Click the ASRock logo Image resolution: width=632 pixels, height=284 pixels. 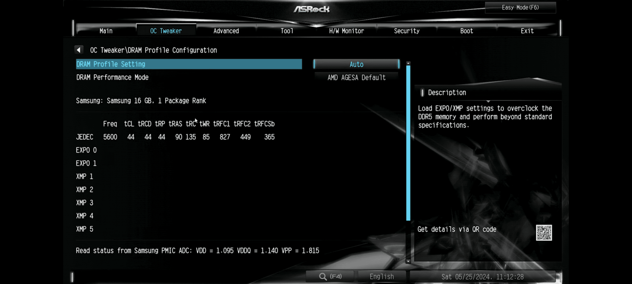312,9
